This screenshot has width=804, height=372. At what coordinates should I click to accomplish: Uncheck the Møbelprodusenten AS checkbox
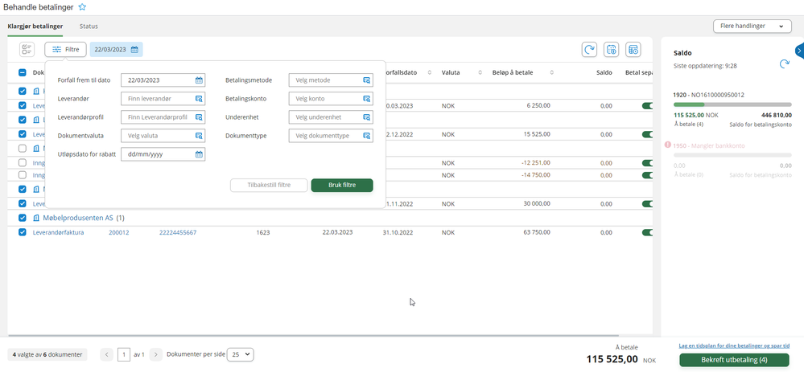(22, 218)
